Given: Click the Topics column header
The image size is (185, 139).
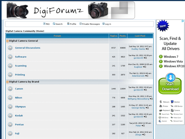Looking at the screenshot, I should coord(113,36).
